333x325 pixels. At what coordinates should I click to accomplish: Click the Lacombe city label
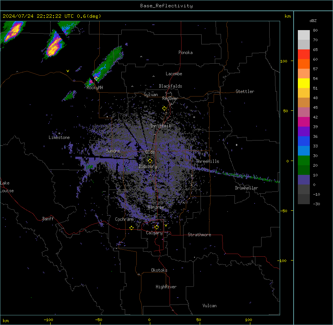click(x=174, y=74)
